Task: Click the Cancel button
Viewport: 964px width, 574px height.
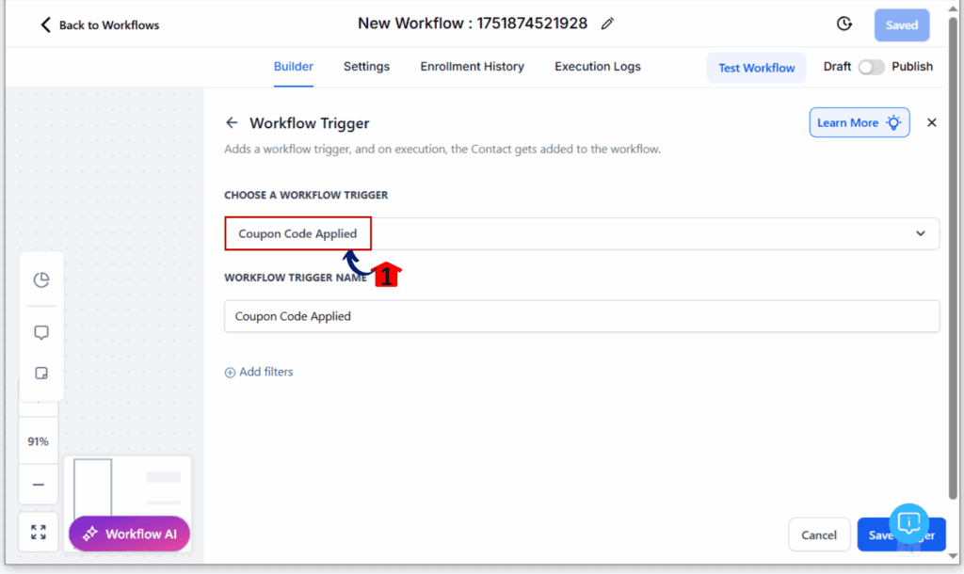Action: (x=819, y=534)
